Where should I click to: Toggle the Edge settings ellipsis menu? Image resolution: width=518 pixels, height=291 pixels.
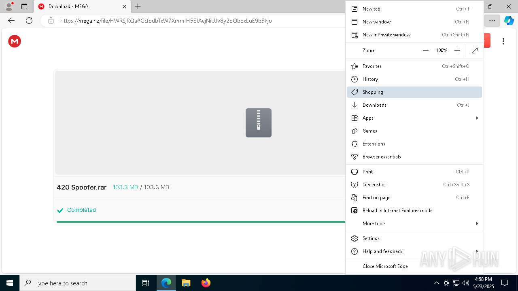492,21
